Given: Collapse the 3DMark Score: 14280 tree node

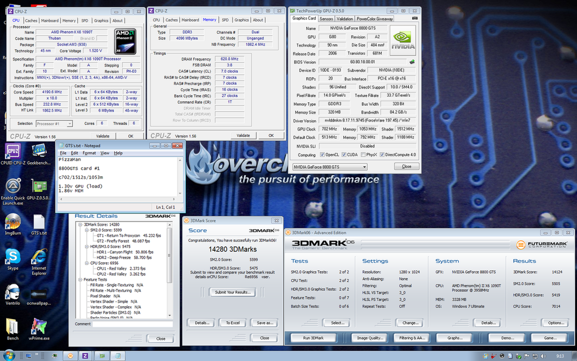Looking at the screenshot, I should (80, 225).
